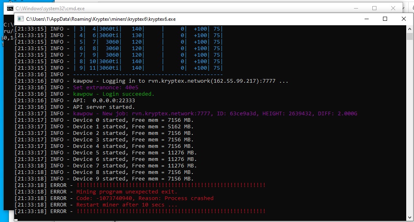Maximize the background cmd.exe window

(x=374, y=8)
